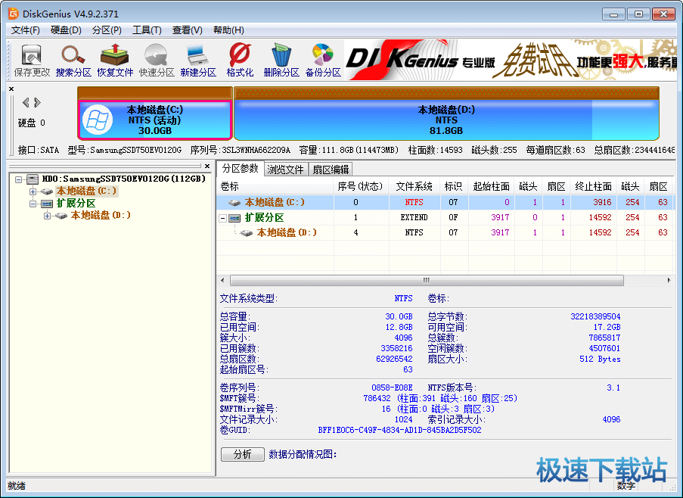The image size is (683, 498).
Task: Open the 硬盘(D) menu
Action: pos(67,30)
